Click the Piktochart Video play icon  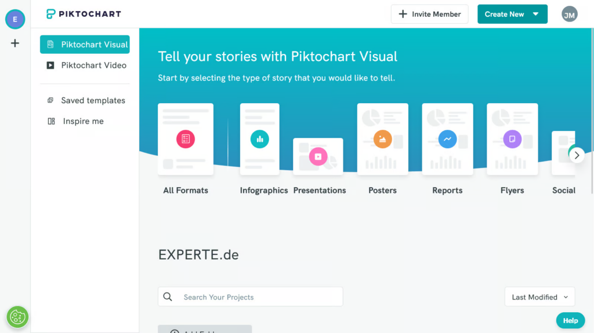50,65
